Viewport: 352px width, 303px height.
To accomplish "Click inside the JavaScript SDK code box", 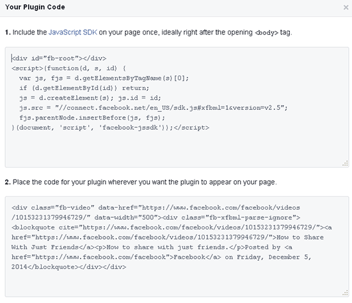I will click(177, 107).
